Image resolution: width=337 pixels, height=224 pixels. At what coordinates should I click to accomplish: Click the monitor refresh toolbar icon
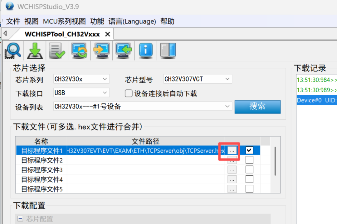pyautogui.click(x=79, y=51)
